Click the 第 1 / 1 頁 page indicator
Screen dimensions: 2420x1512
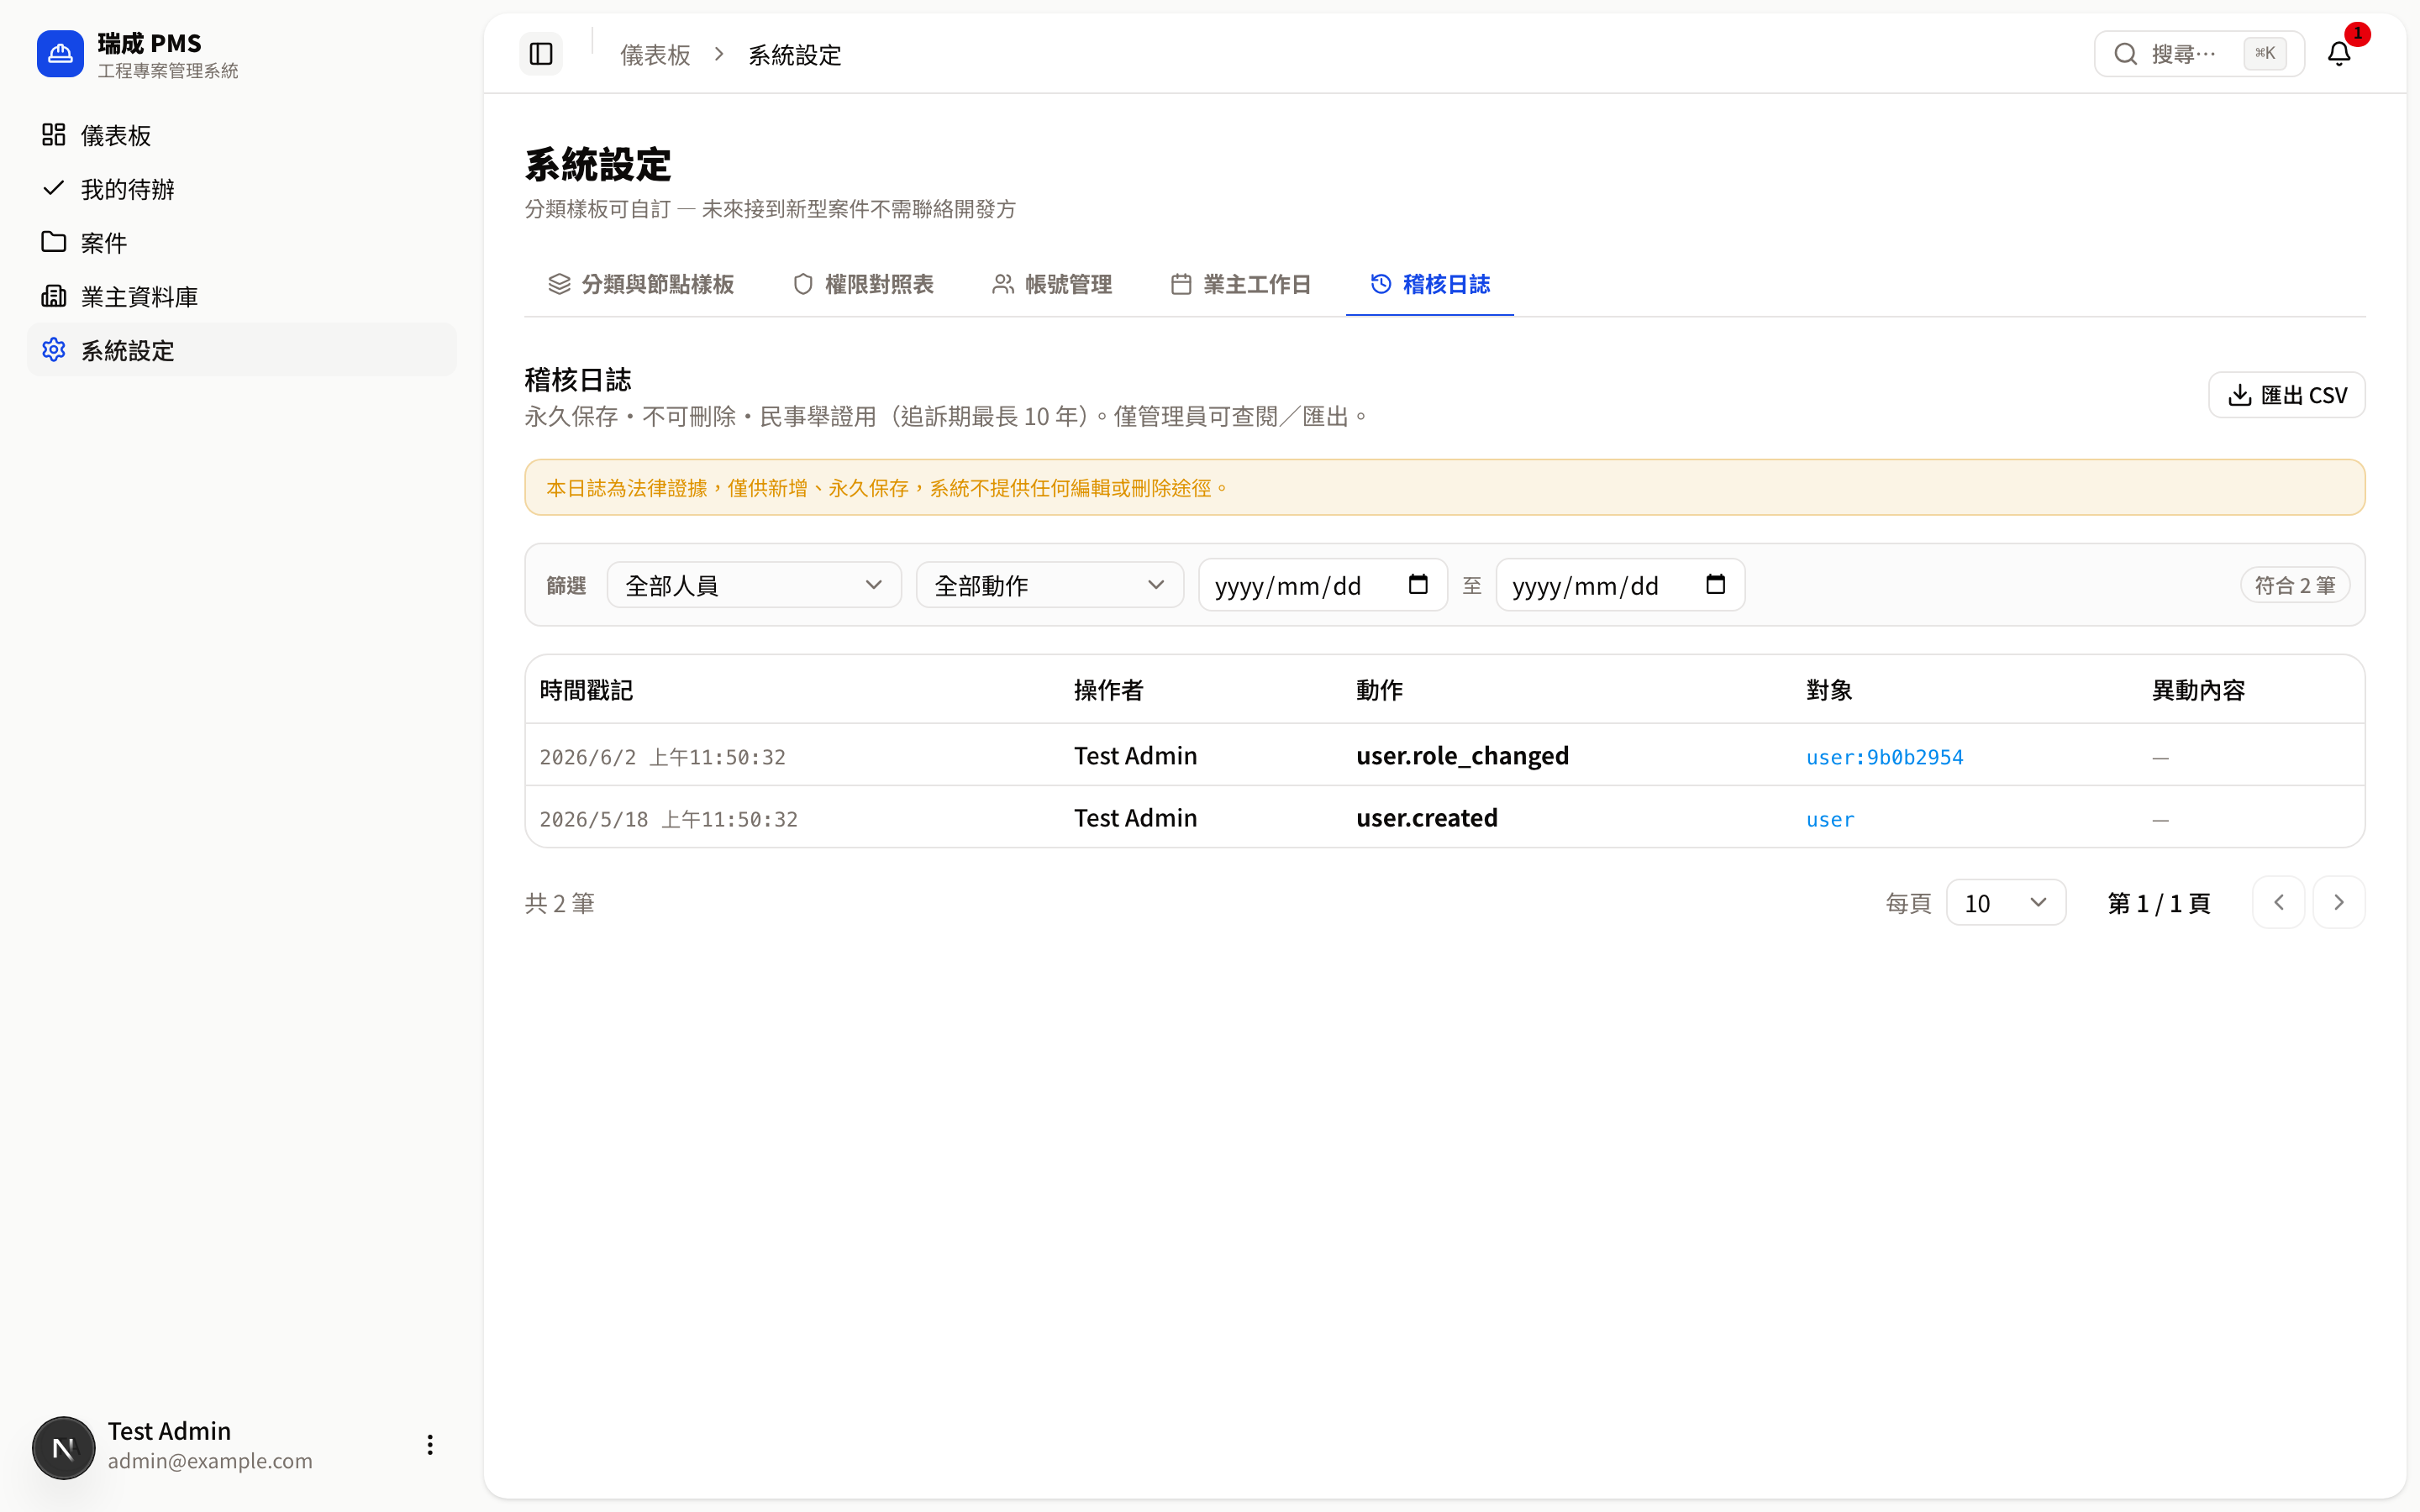(2158, 903)
